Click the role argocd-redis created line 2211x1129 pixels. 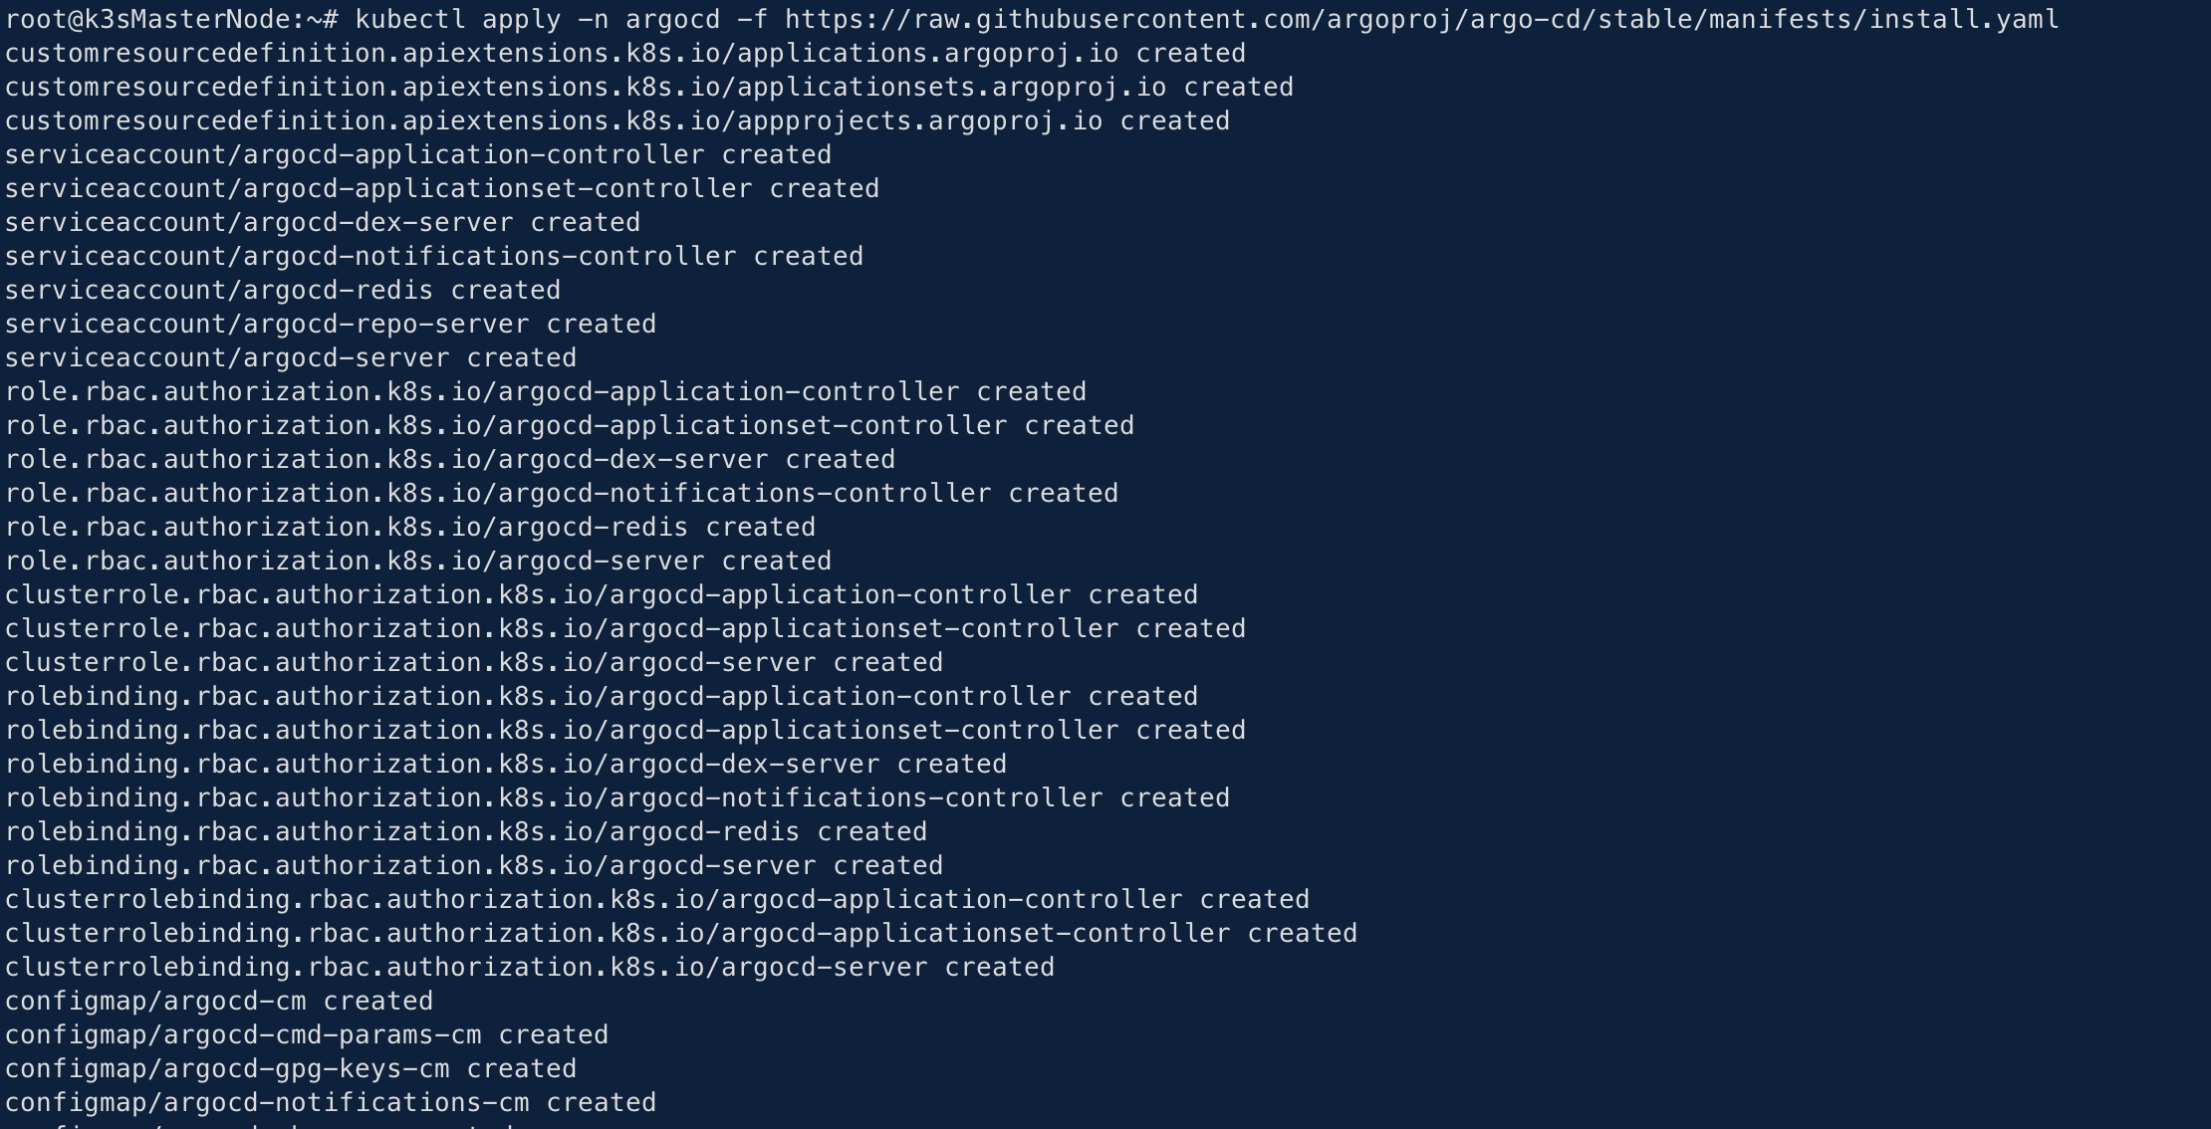(409, 527)
